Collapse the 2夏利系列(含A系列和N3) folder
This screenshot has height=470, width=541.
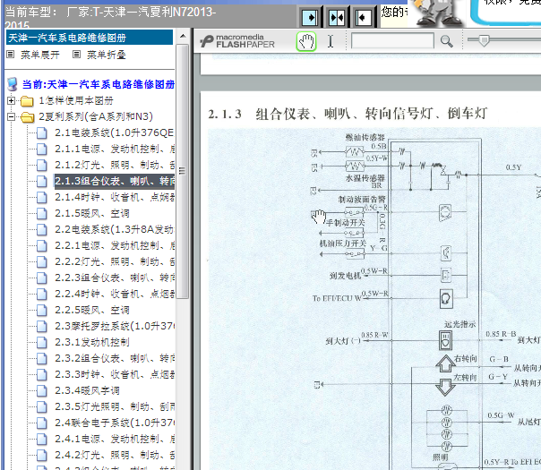11,117
